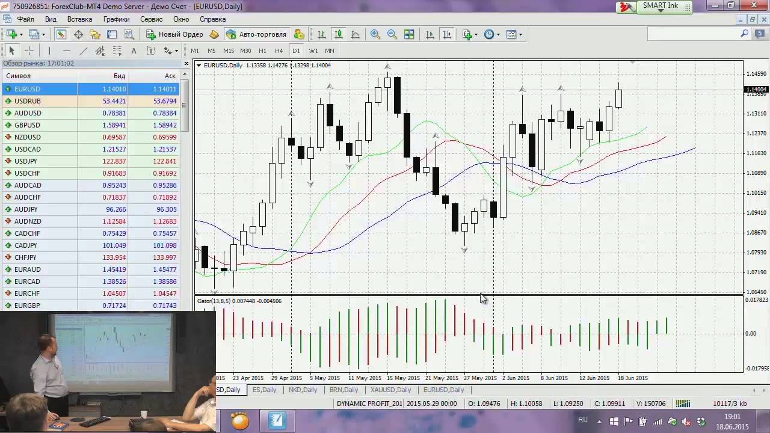The height and width of the screenshot is (433, 770).
Task: Open the Вид menu
Action: (x=51, y=19)
